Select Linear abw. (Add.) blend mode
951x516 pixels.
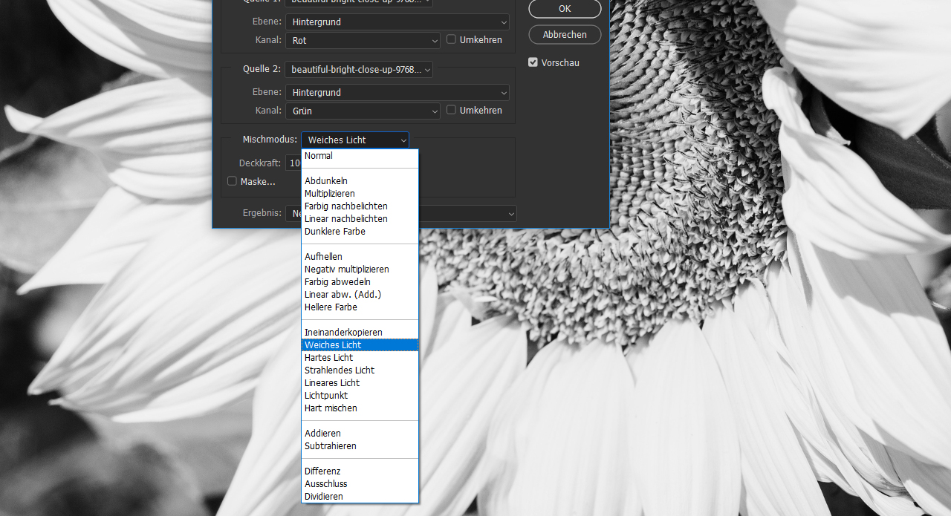pyautogui.click(x=360, y=295)
